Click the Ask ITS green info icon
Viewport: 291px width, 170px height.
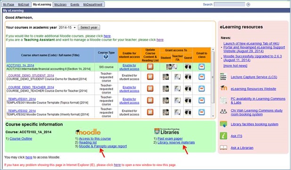[x=223, y=136]
